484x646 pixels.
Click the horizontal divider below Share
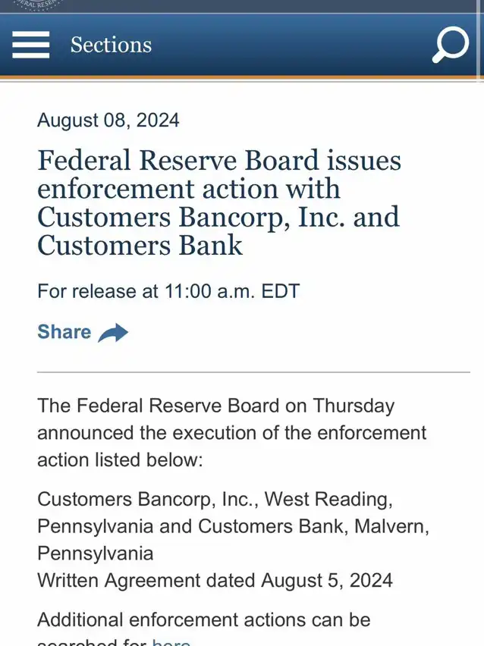(253, 372)
